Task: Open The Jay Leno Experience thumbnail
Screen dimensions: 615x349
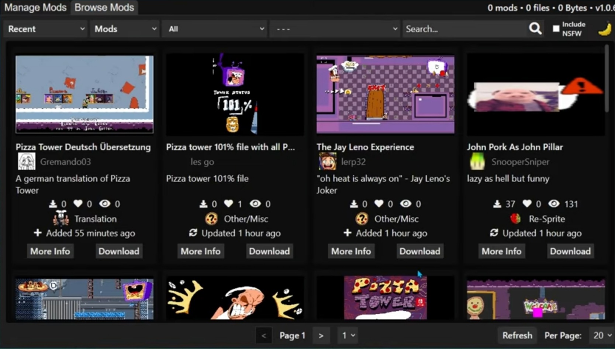Action: [x=386, y=94]
